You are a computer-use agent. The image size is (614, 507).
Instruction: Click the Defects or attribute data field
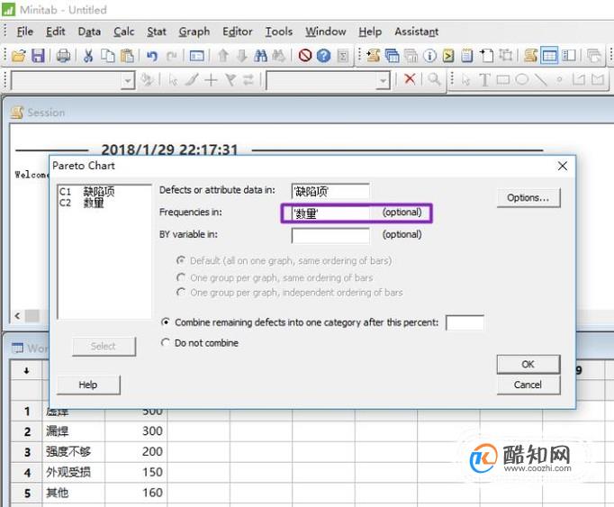pos(330,191)
